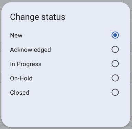Click the word "status" in dialog title
The height and width of the screenshot is (129, 132).
pyautogui.click(x=53, y=17)
